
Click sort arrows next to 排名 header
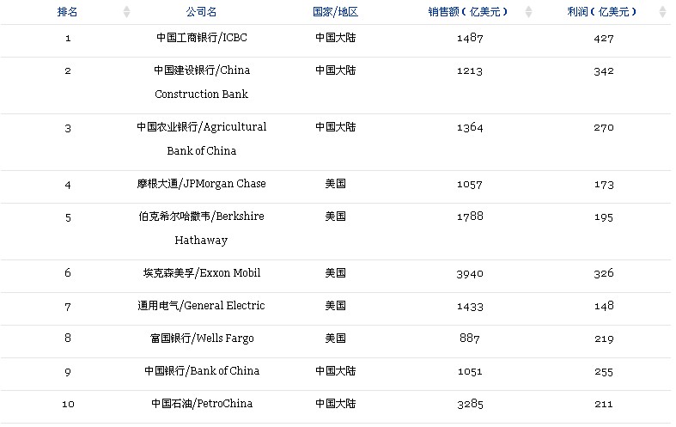click(127, 12)
